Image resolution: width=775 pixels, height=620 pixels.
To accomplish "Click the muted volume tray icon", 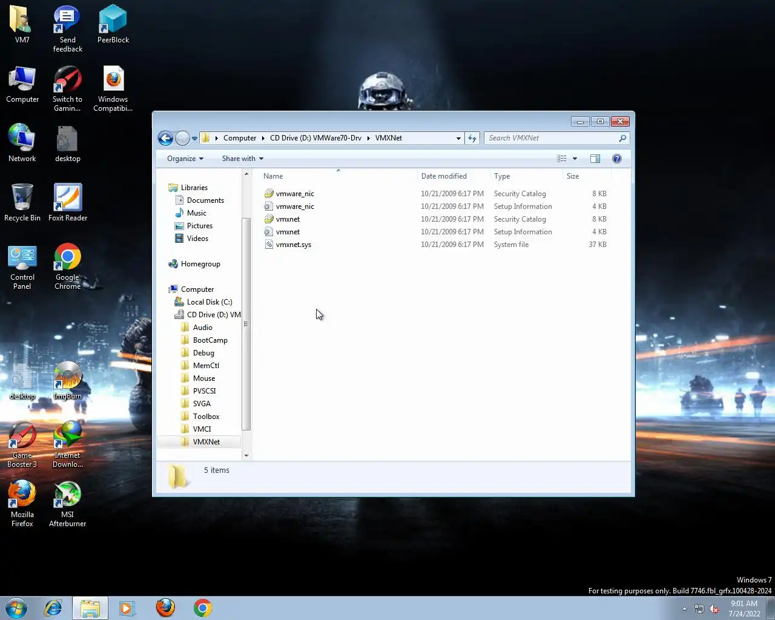I will point(714,608).
